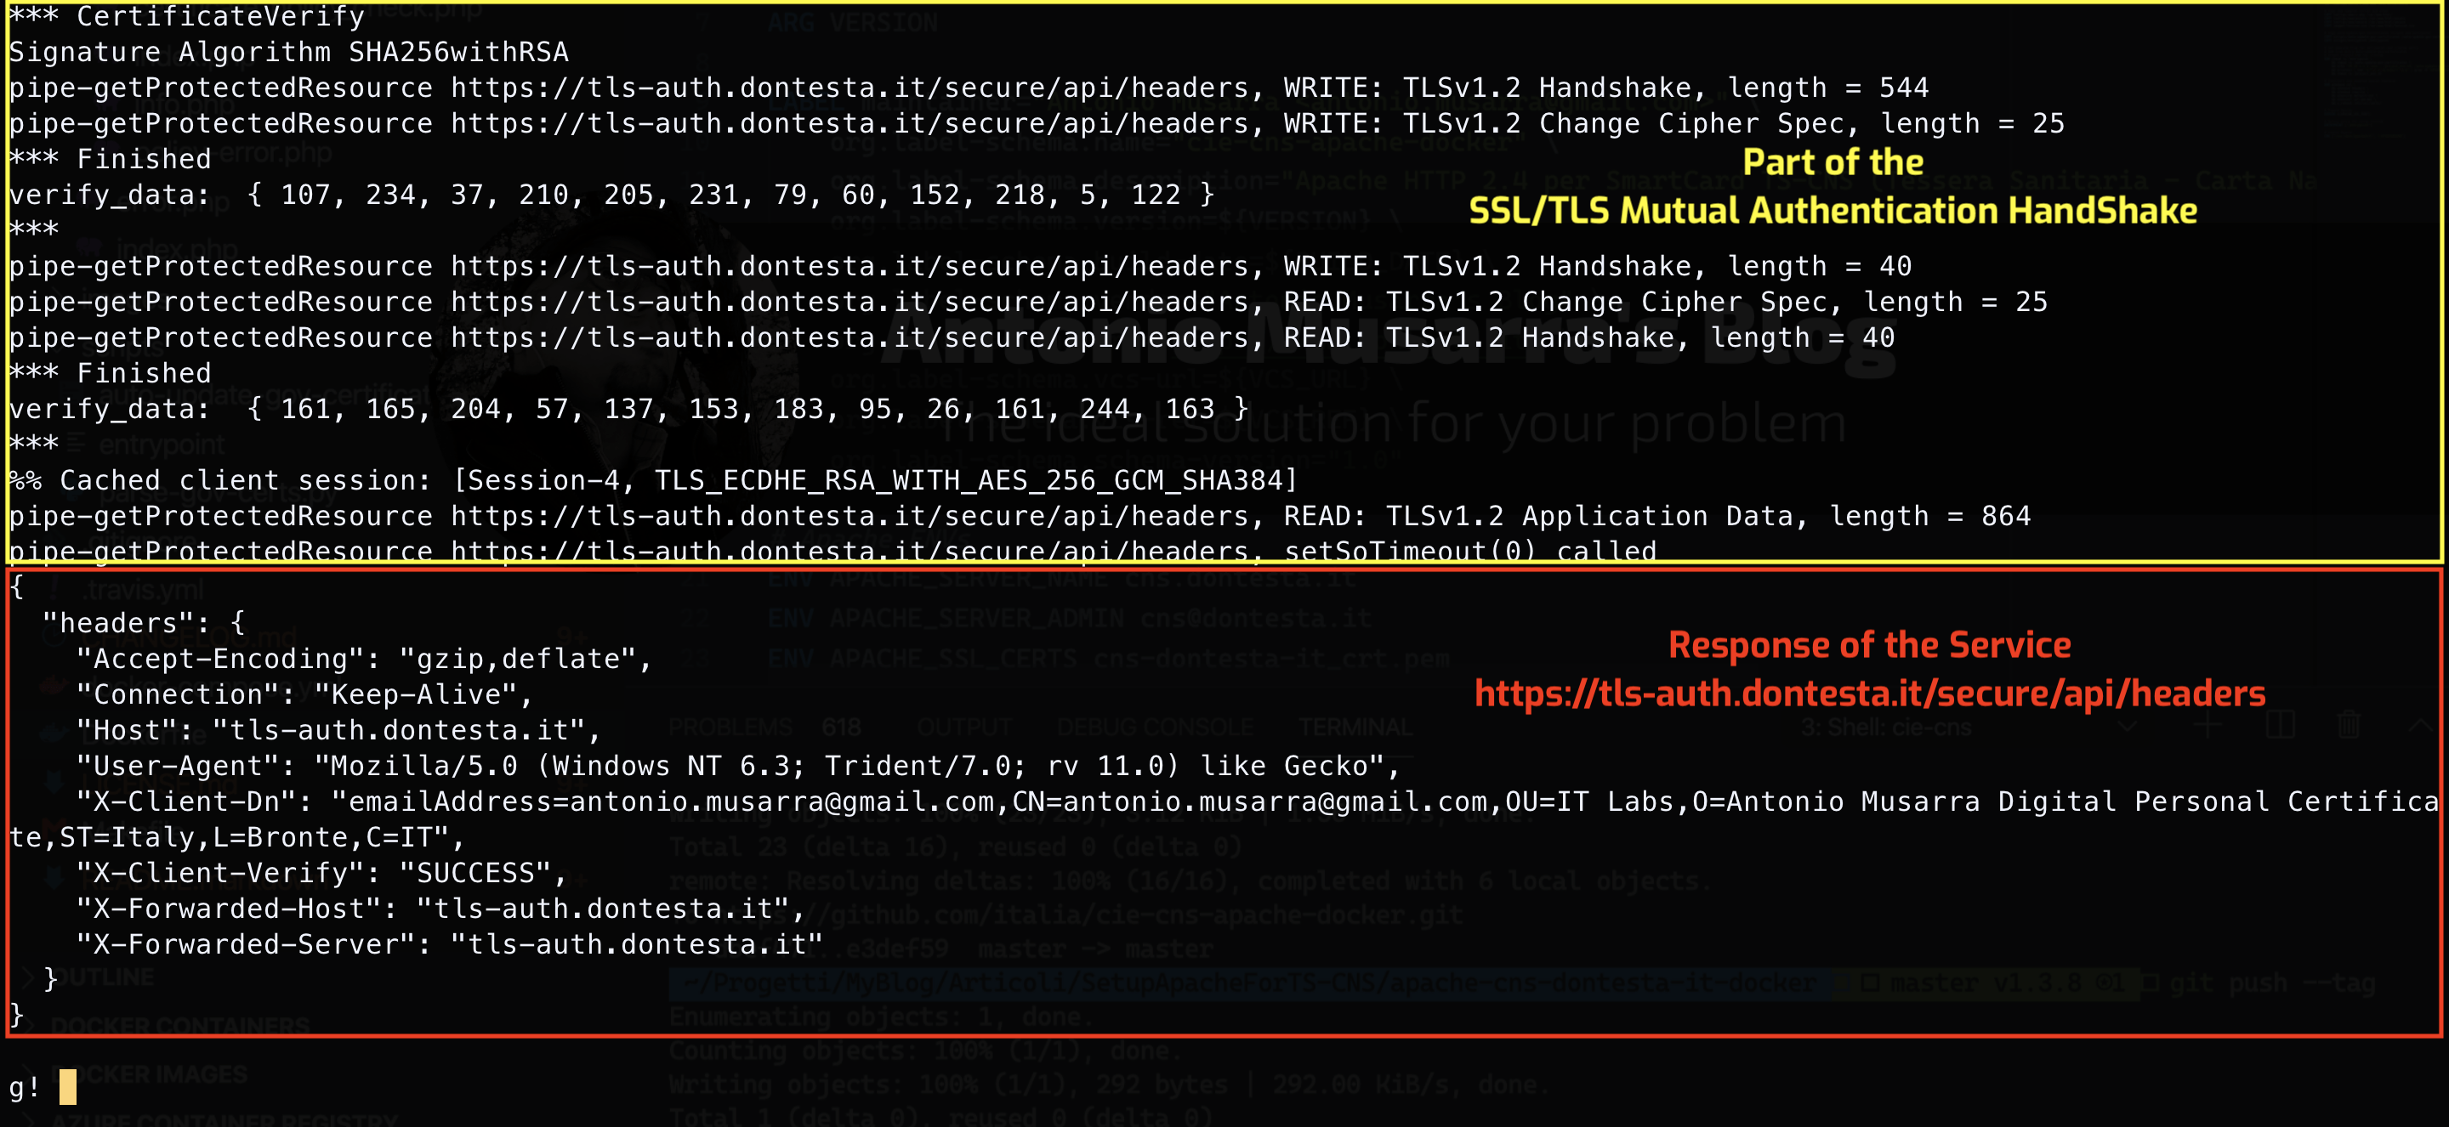
Task: Click the "Host": "tls-auth.dontesta.it" line
Action: 338,730
